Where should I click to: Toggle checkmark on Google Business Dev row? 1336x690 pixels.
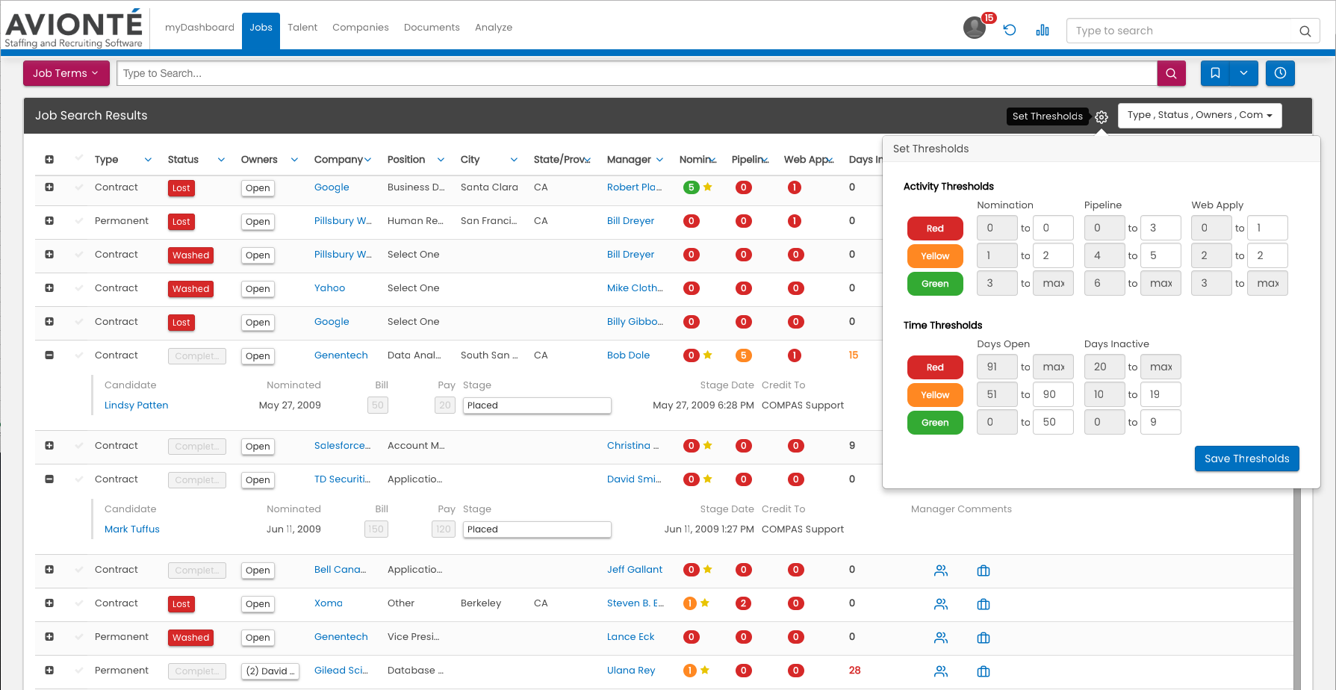(x=79, y=187)
